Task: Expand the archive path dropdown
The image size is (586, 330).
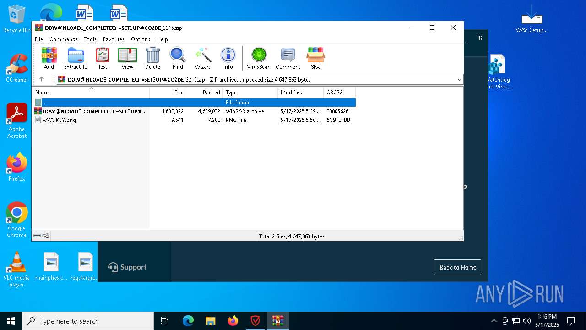Action: pos(459,80)
